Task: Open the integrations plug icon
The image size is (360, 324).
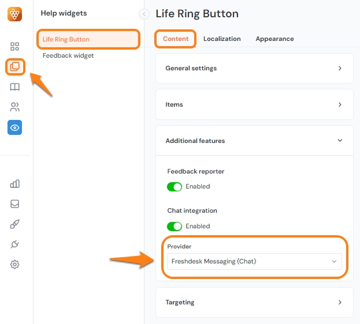Action: pos(15,244)
